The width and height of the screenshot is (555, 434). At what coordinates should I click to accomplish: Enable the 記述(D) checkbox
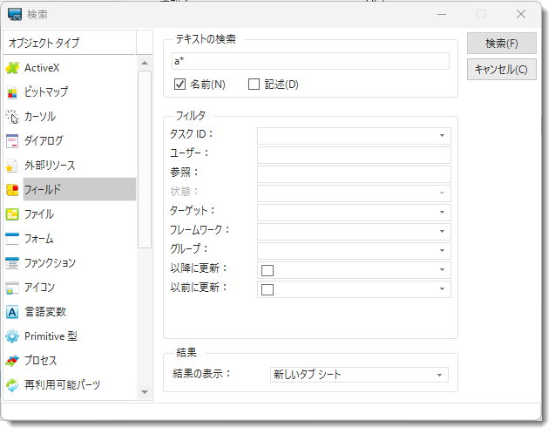click(x=254, y=85)
